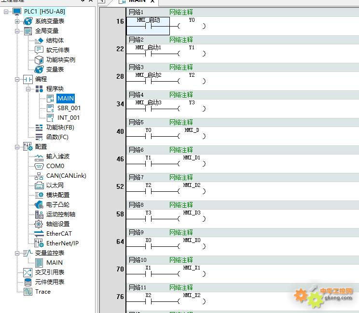Open the Trace waveform icon
This screenshot has height=313, width=359.
pos(28,292)
